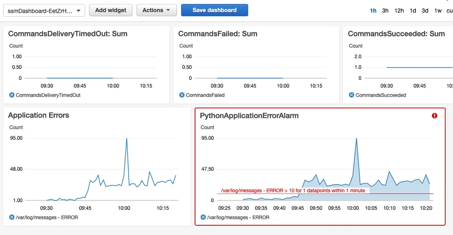Select the 3h time range
This screenshot has width=453, height=235.
(385, 11)
